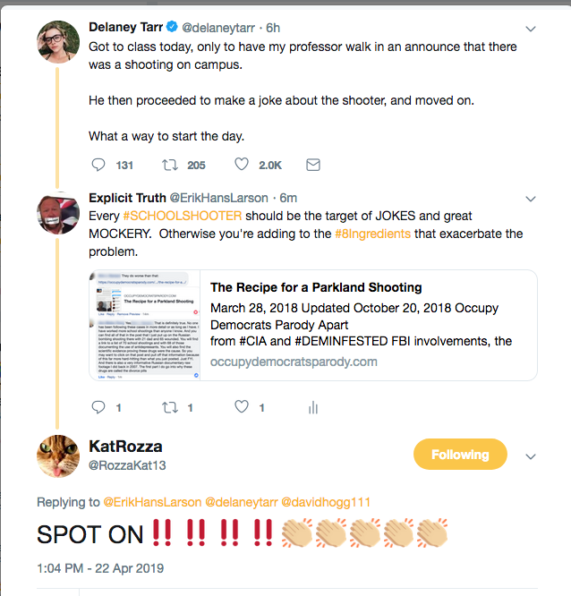Retweet Delaney Tarr's tweet
Viewport: 571px width, 596px height.
coord(167,165)
